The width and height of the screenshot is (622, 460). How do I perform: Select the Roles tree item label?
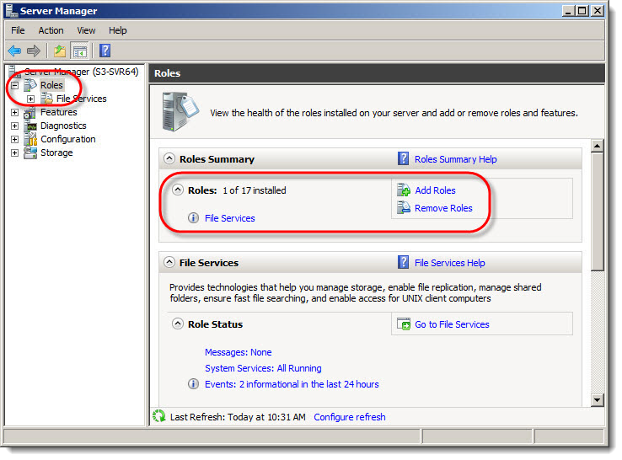(51, 85)
